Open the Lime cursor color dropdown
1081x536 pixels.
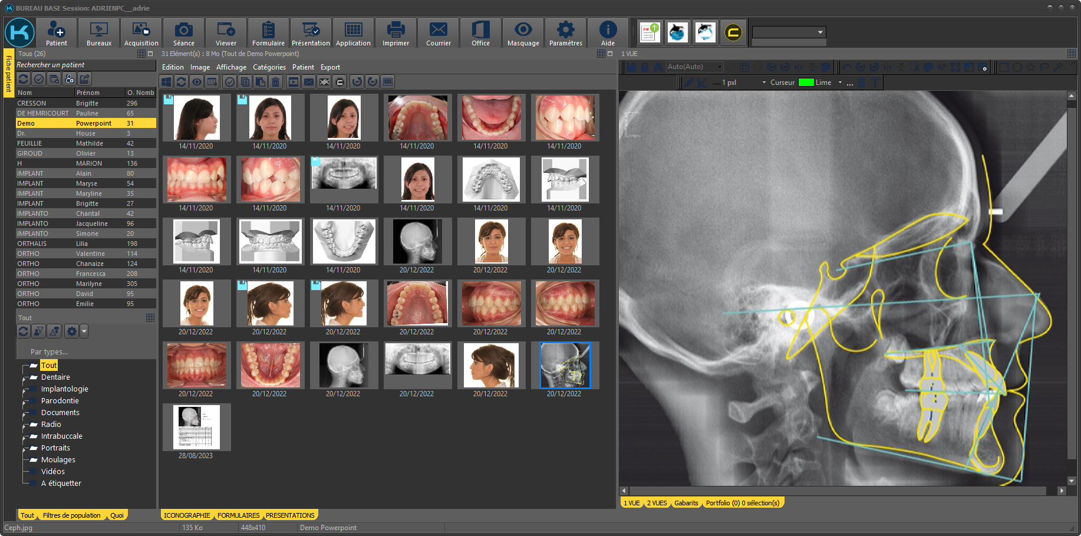[840, 83]
